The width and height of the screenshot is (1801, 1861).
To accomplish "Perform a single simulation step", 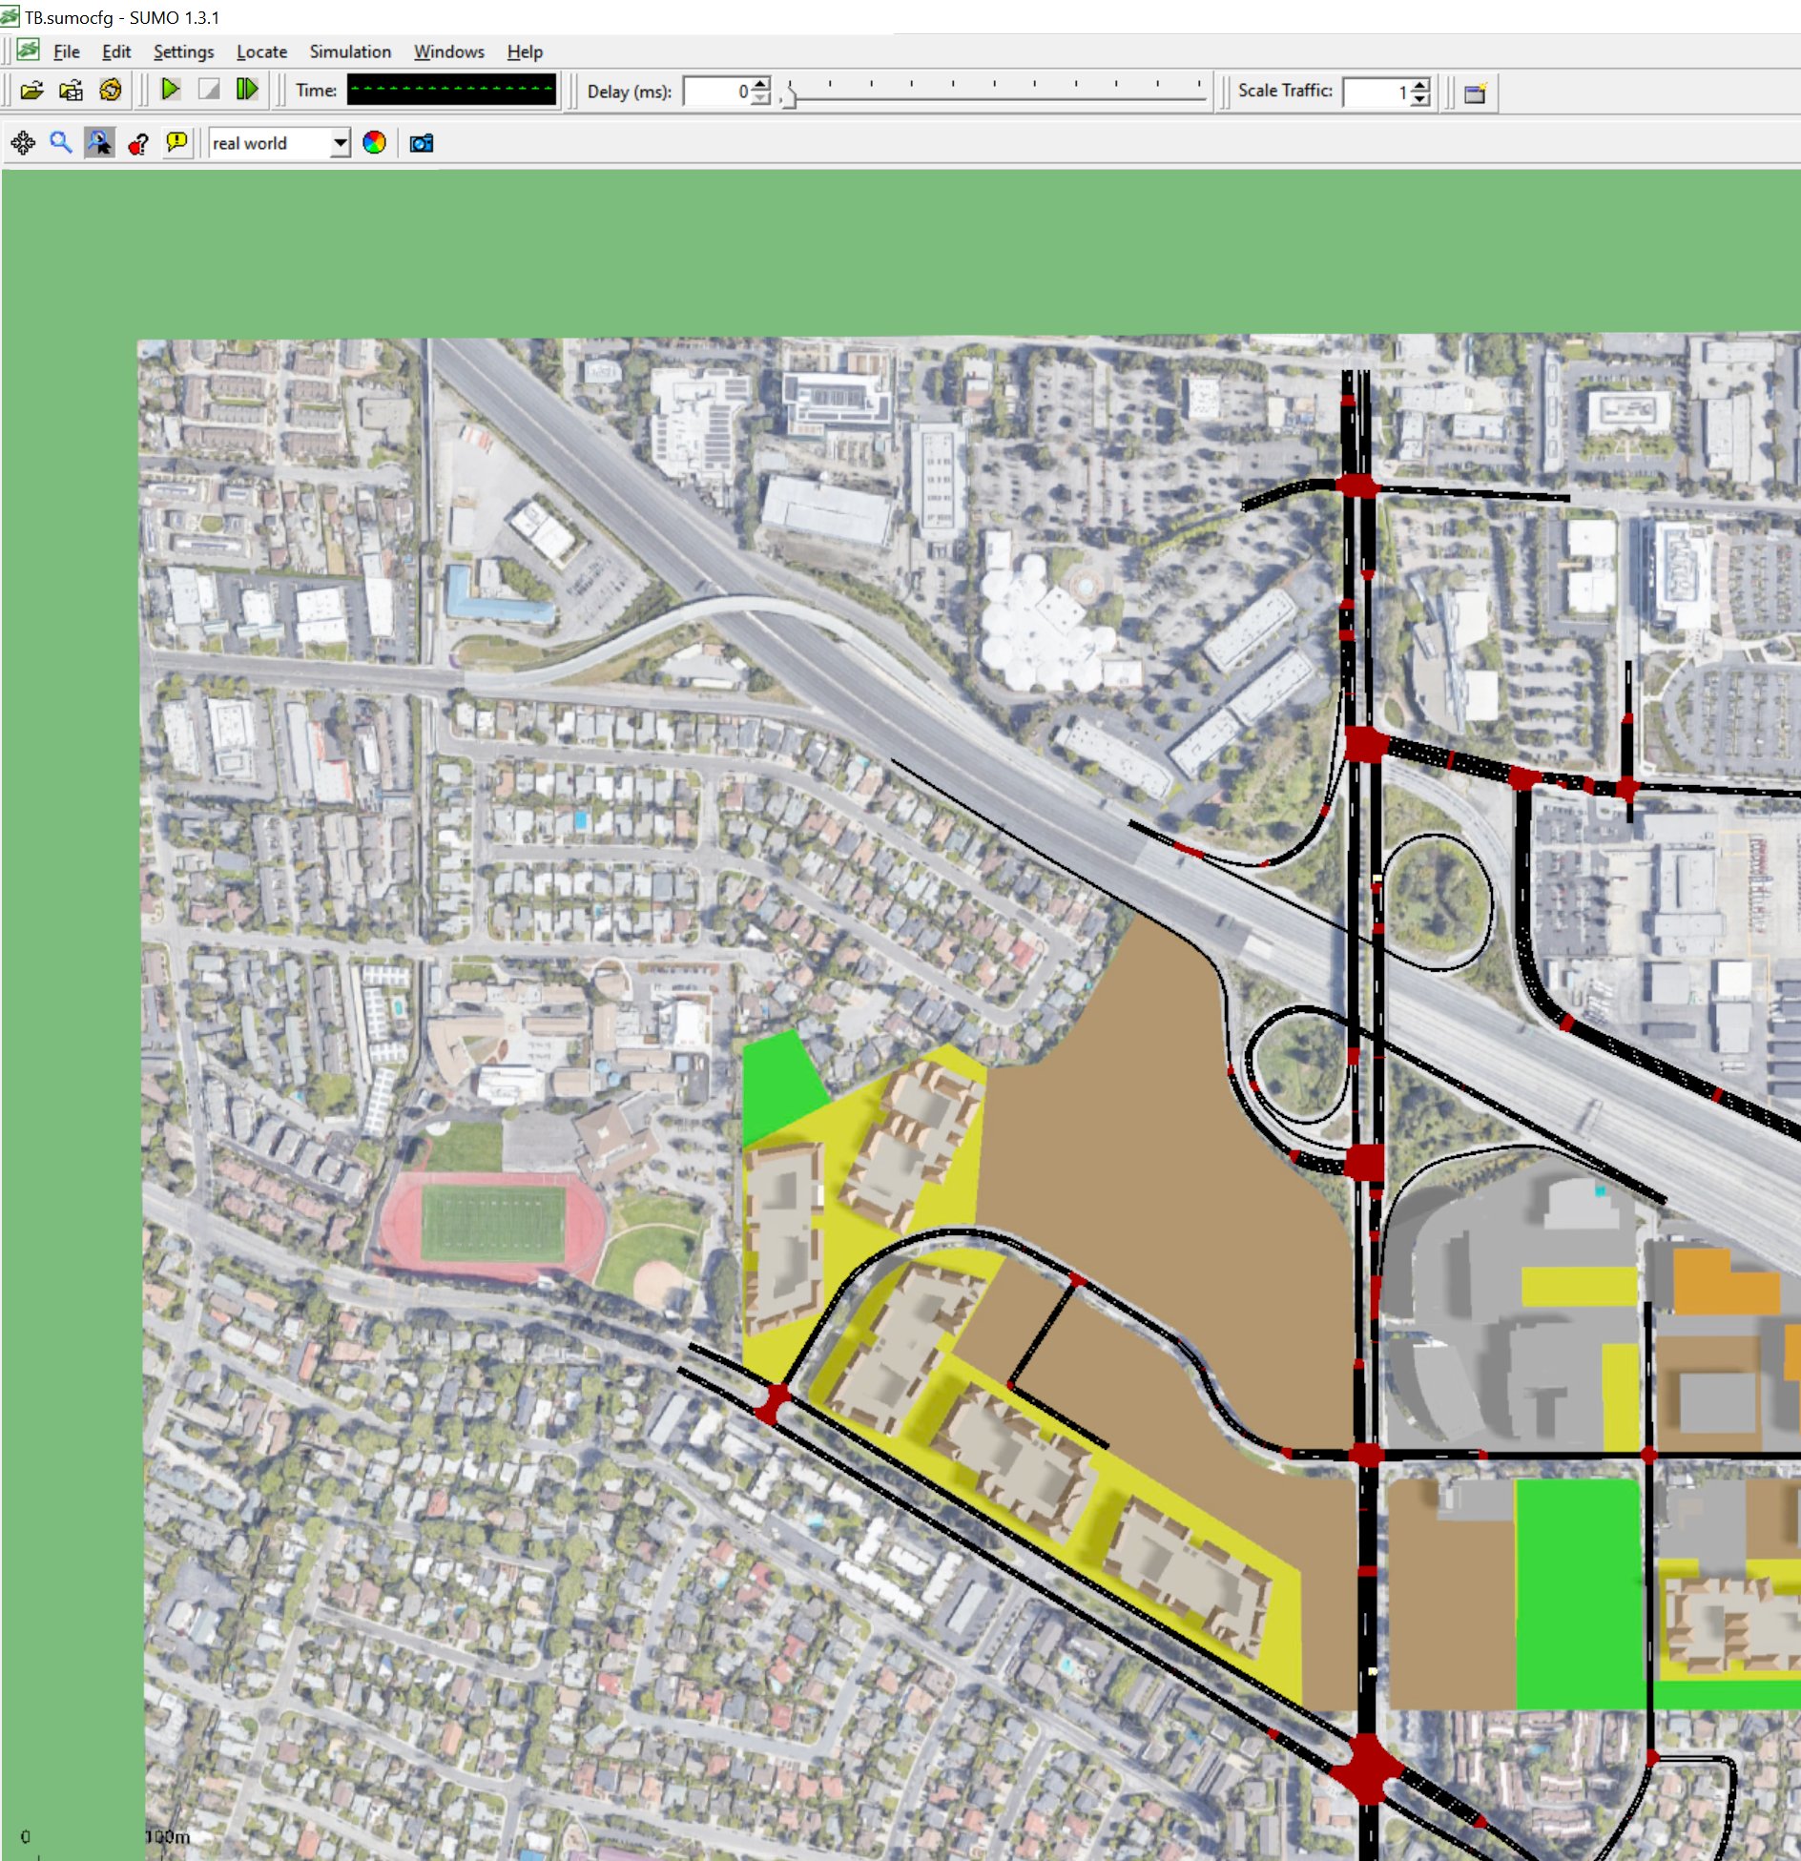I will tap(247, 90).
